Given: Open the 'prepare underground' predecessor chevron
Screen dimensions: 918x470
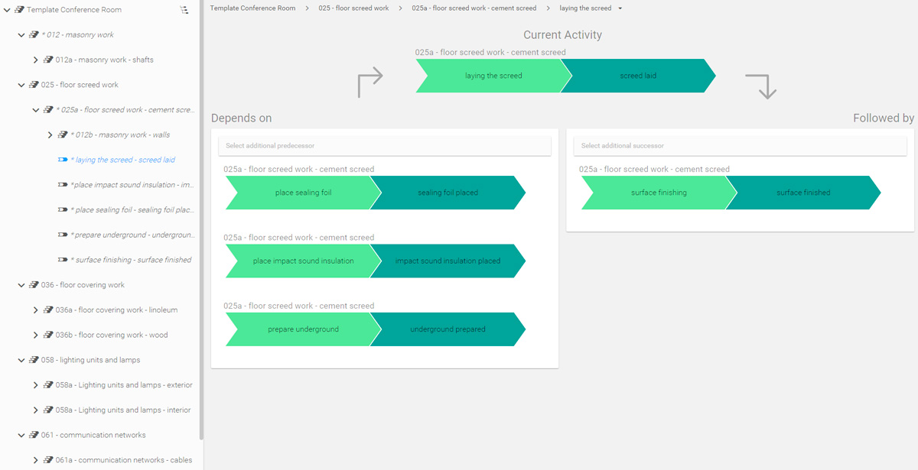Looking at the screenshot, I should point(303,329).
